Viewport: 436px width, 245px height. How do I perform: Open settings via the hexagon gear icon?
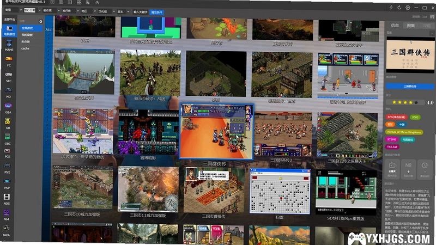[408, 8]
